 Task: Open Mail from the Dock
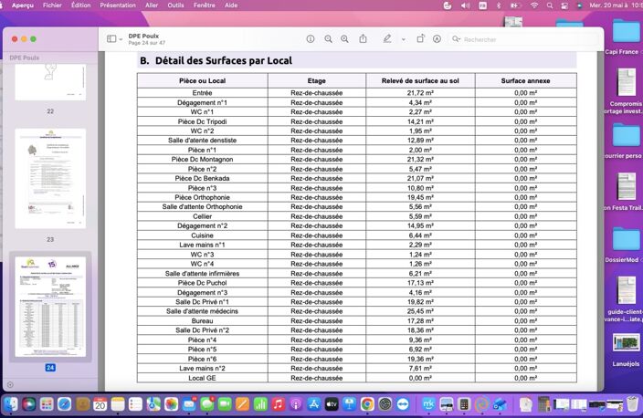point(189,404)
